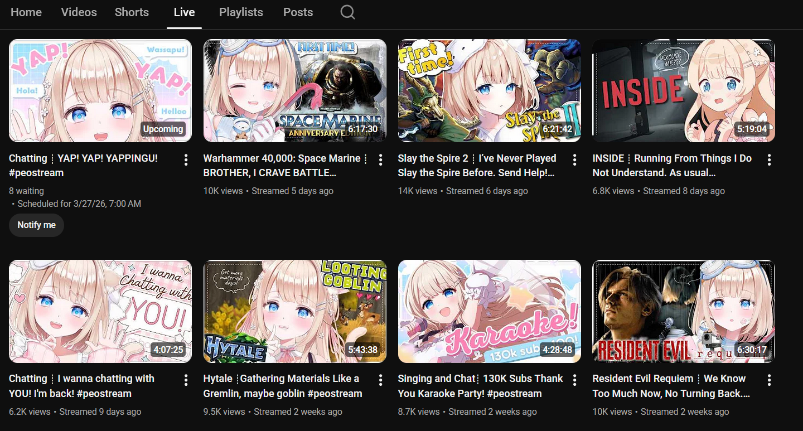This screenshot has height=431, width=803.
Task: Open more options for Singing and Chat karaoke video
Action: pyautogui.click(x=574, y=381)
